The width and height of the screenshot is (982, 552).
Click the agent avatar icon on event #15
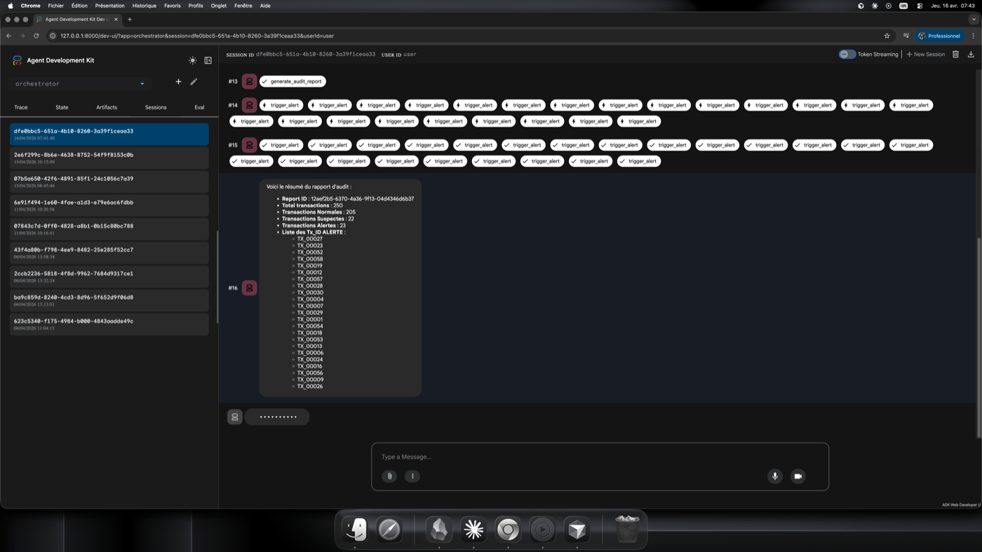tap(249, 145)
